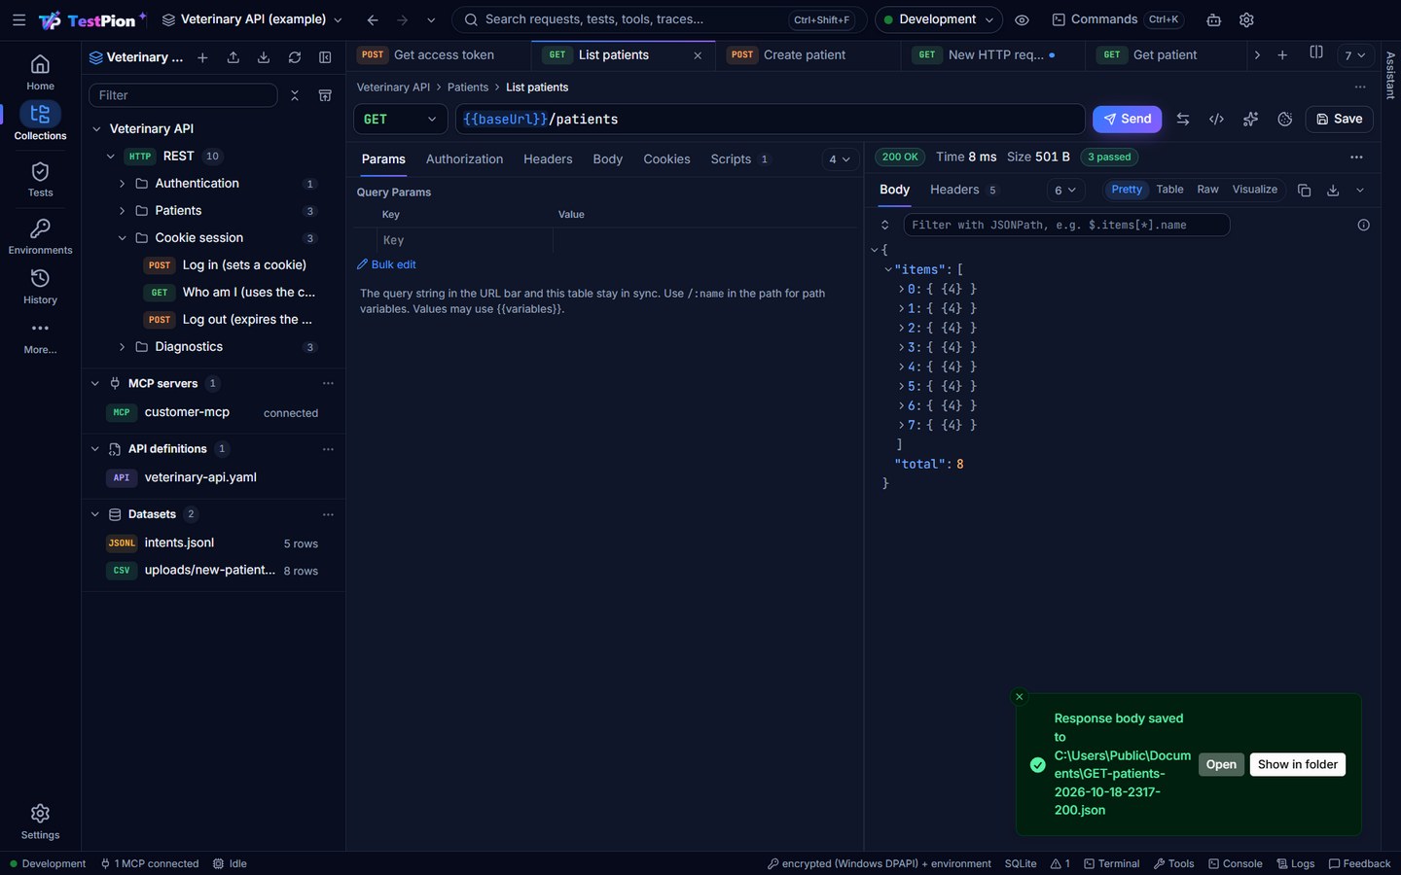
Task: Open the Environments sidebar section
Action: click(40, 236)
